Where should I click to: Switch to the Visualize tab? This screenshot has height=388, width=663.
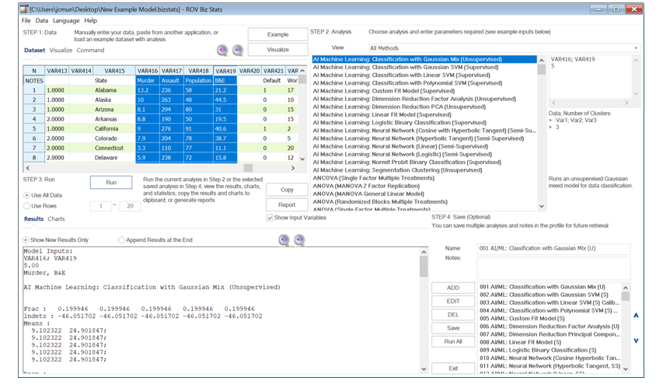(61, 50)
